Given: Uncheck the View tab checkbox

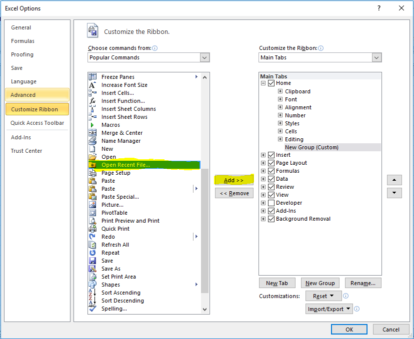Looking at the screenshot, I should pyautogui.click(x=271, y=195).
